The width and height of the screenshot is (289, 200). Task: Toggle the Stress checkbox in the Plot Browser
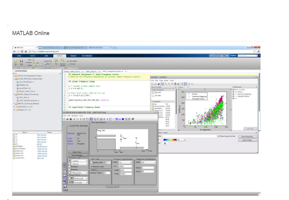pos(234,92)
